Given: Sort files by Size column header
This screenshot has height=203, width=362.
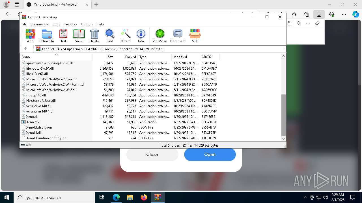Looking at the screenshot, I should (x=104, y=57).
